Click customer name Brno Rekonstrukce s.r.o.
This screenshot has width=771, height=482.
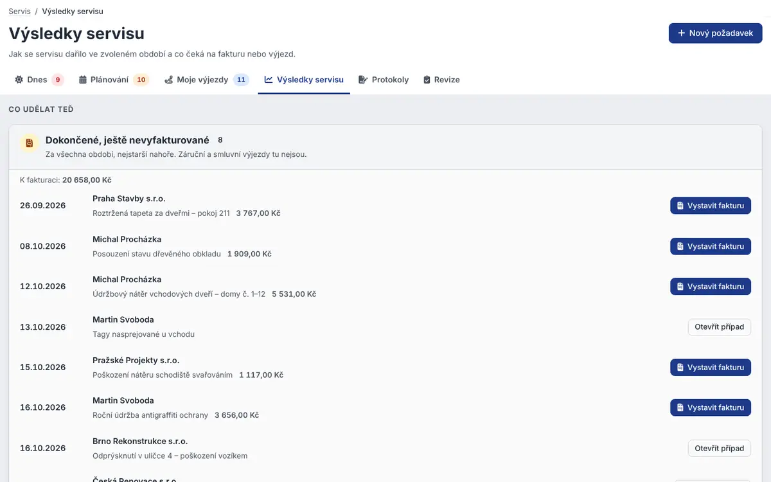click(x=140, y=441)
